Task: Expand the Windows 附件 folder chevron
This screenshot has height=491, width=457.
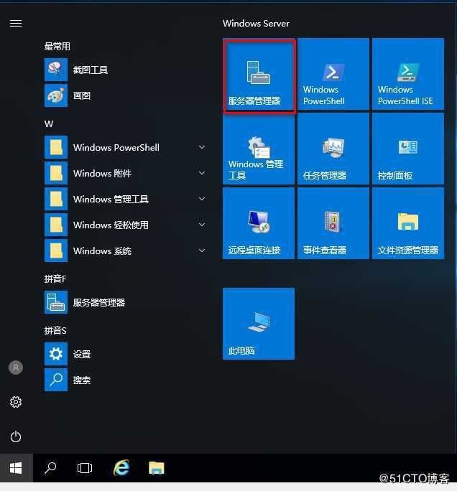Action: point(202,173)
